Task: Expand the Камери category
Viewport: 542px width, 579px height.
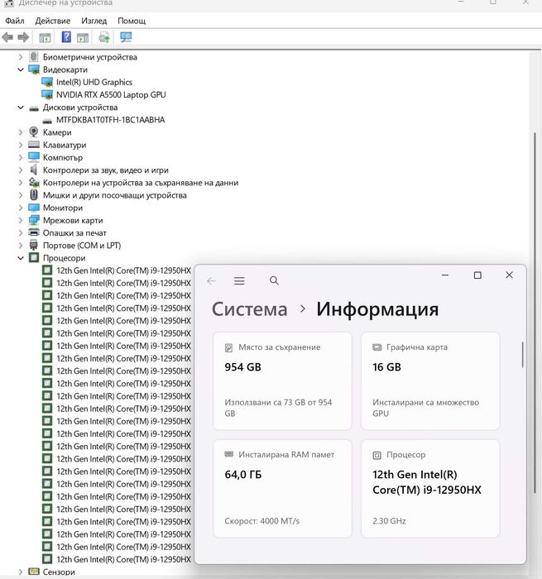Action: (21, 132)
